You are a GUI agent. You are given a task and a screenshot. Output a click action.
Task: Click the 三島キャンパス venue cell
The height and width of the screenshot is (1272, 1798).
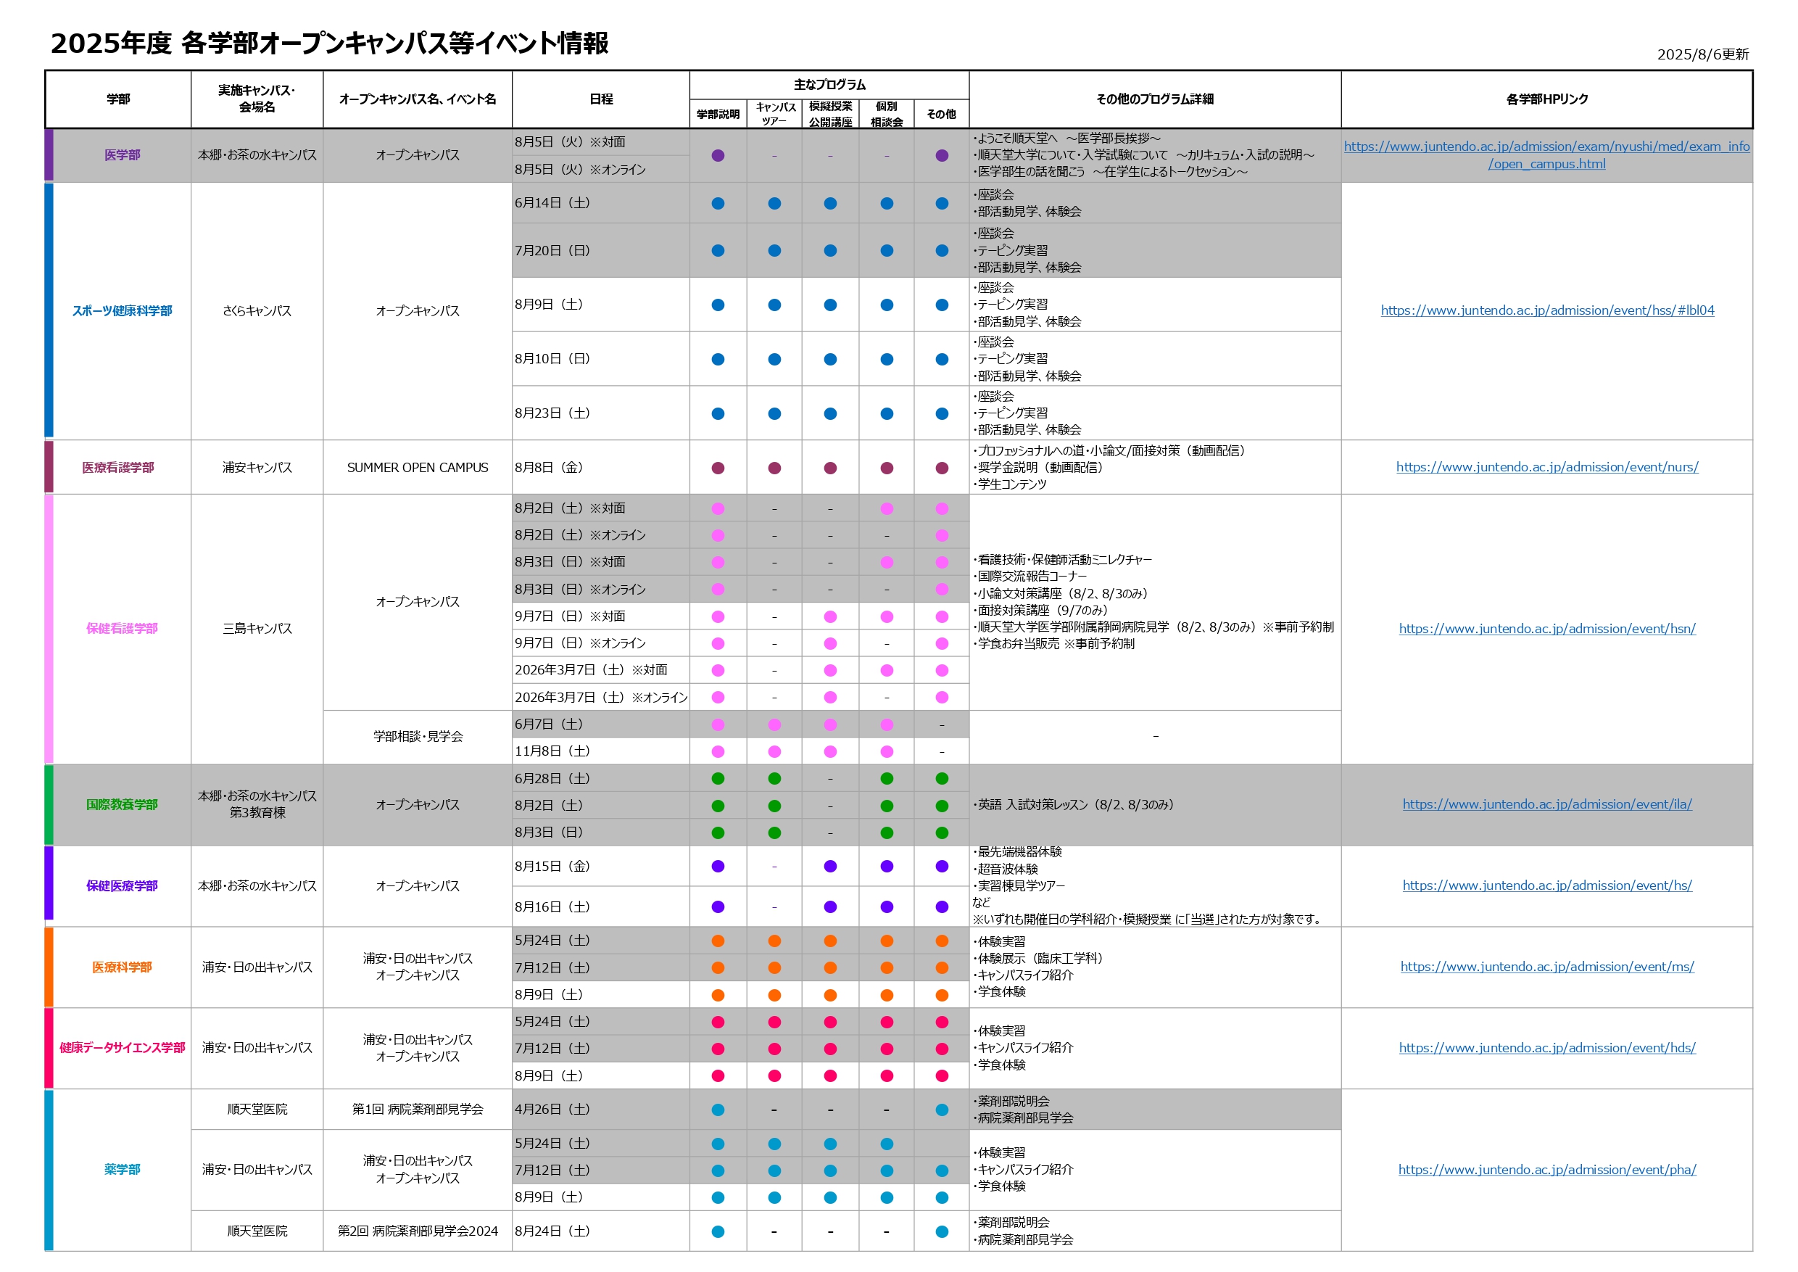[x=257, y=628]
